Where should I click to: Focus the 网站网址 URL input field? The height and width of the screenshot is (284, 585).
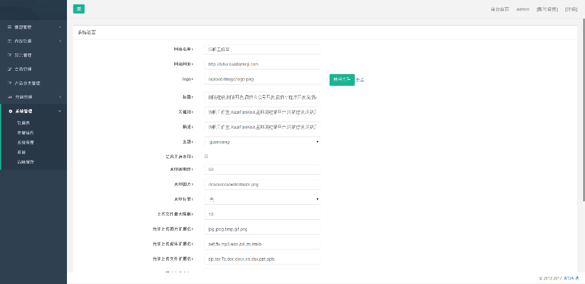pos(263,64)
